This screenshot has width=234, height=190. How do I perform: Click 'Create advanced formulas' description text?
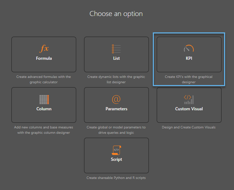43,79
